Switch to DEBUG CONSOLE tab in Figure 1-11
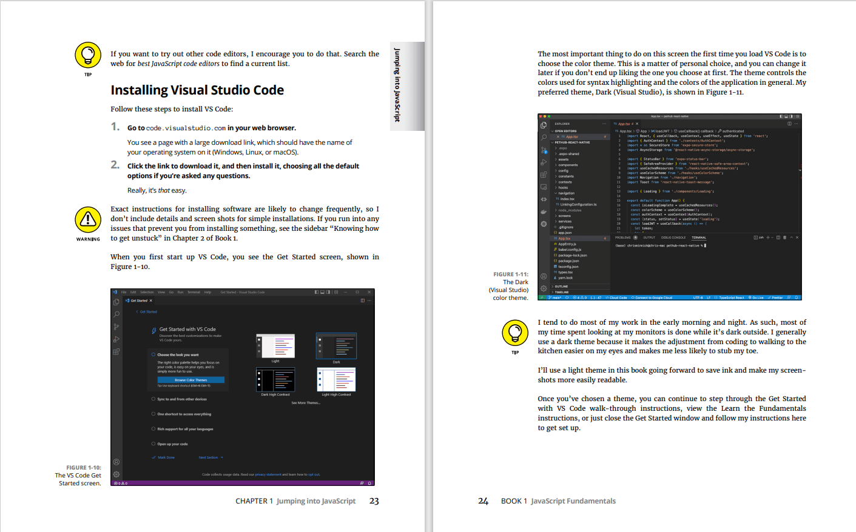Image resolution: width=856 pixels, height=532 pixels. [673, 238]
